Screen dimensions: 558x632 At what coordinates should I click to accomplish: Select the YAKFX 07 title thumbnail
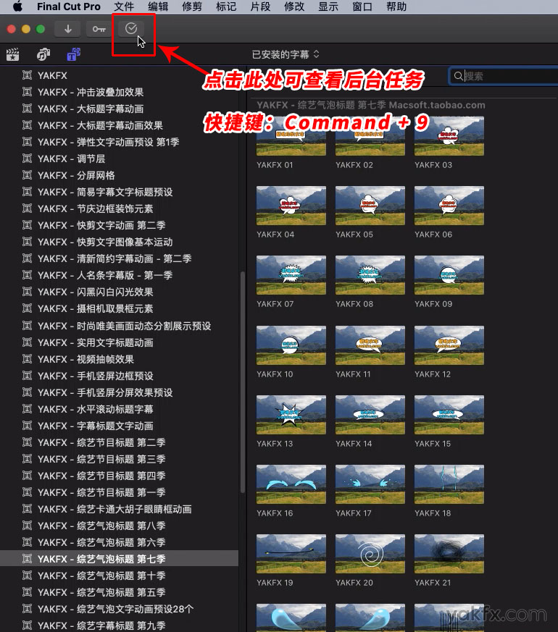coord(291,275)
